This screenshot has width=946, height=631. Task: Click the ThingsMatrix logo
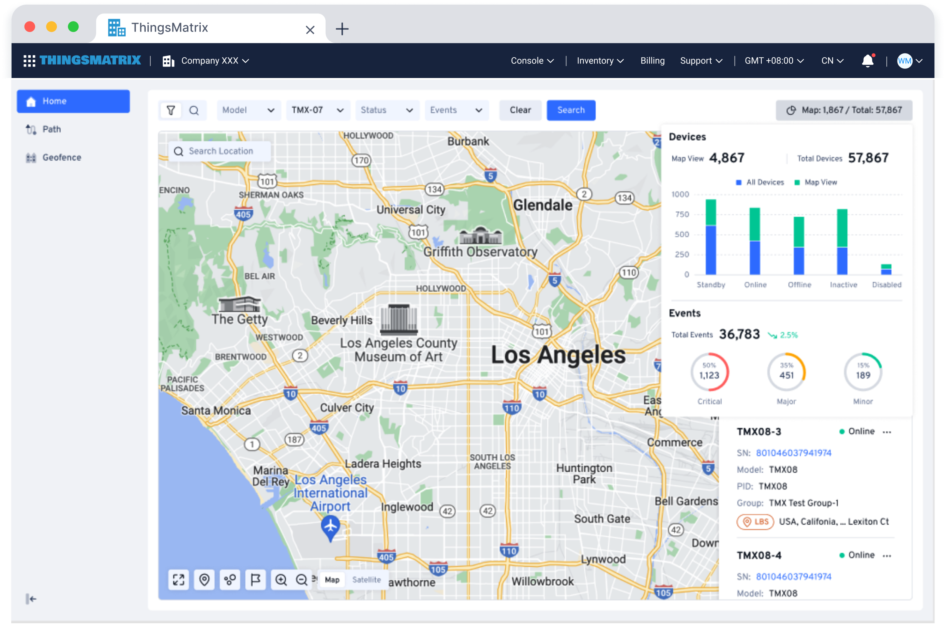(x=90, y=61)
